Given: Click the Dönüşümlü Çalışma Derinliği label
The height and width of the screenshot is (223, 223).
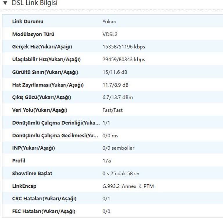Looking at the screenshot, I should 56,123.
